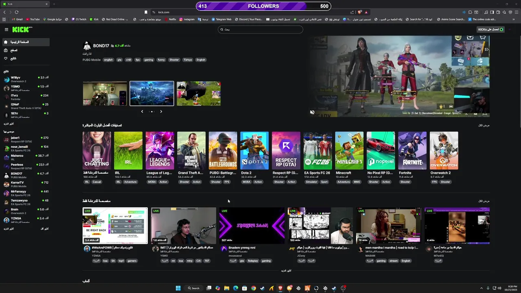The width and height of the screenshot is (521, 293).
Task: Open the Following heart sidebar item
Action: [26, 58]
